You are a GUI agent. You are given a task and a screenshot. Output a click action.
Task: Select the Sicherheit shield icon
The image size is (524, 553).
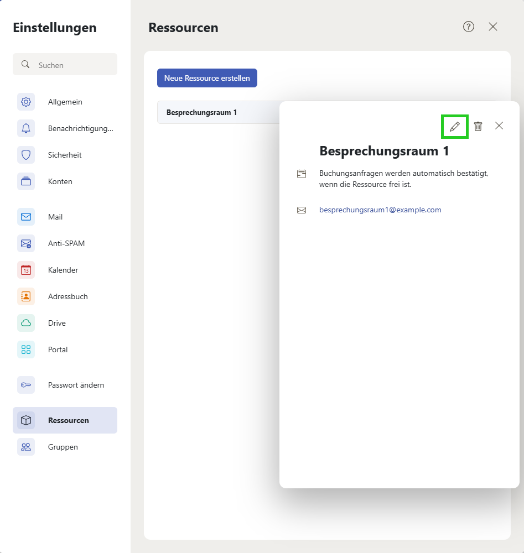[x=26, y=155]
